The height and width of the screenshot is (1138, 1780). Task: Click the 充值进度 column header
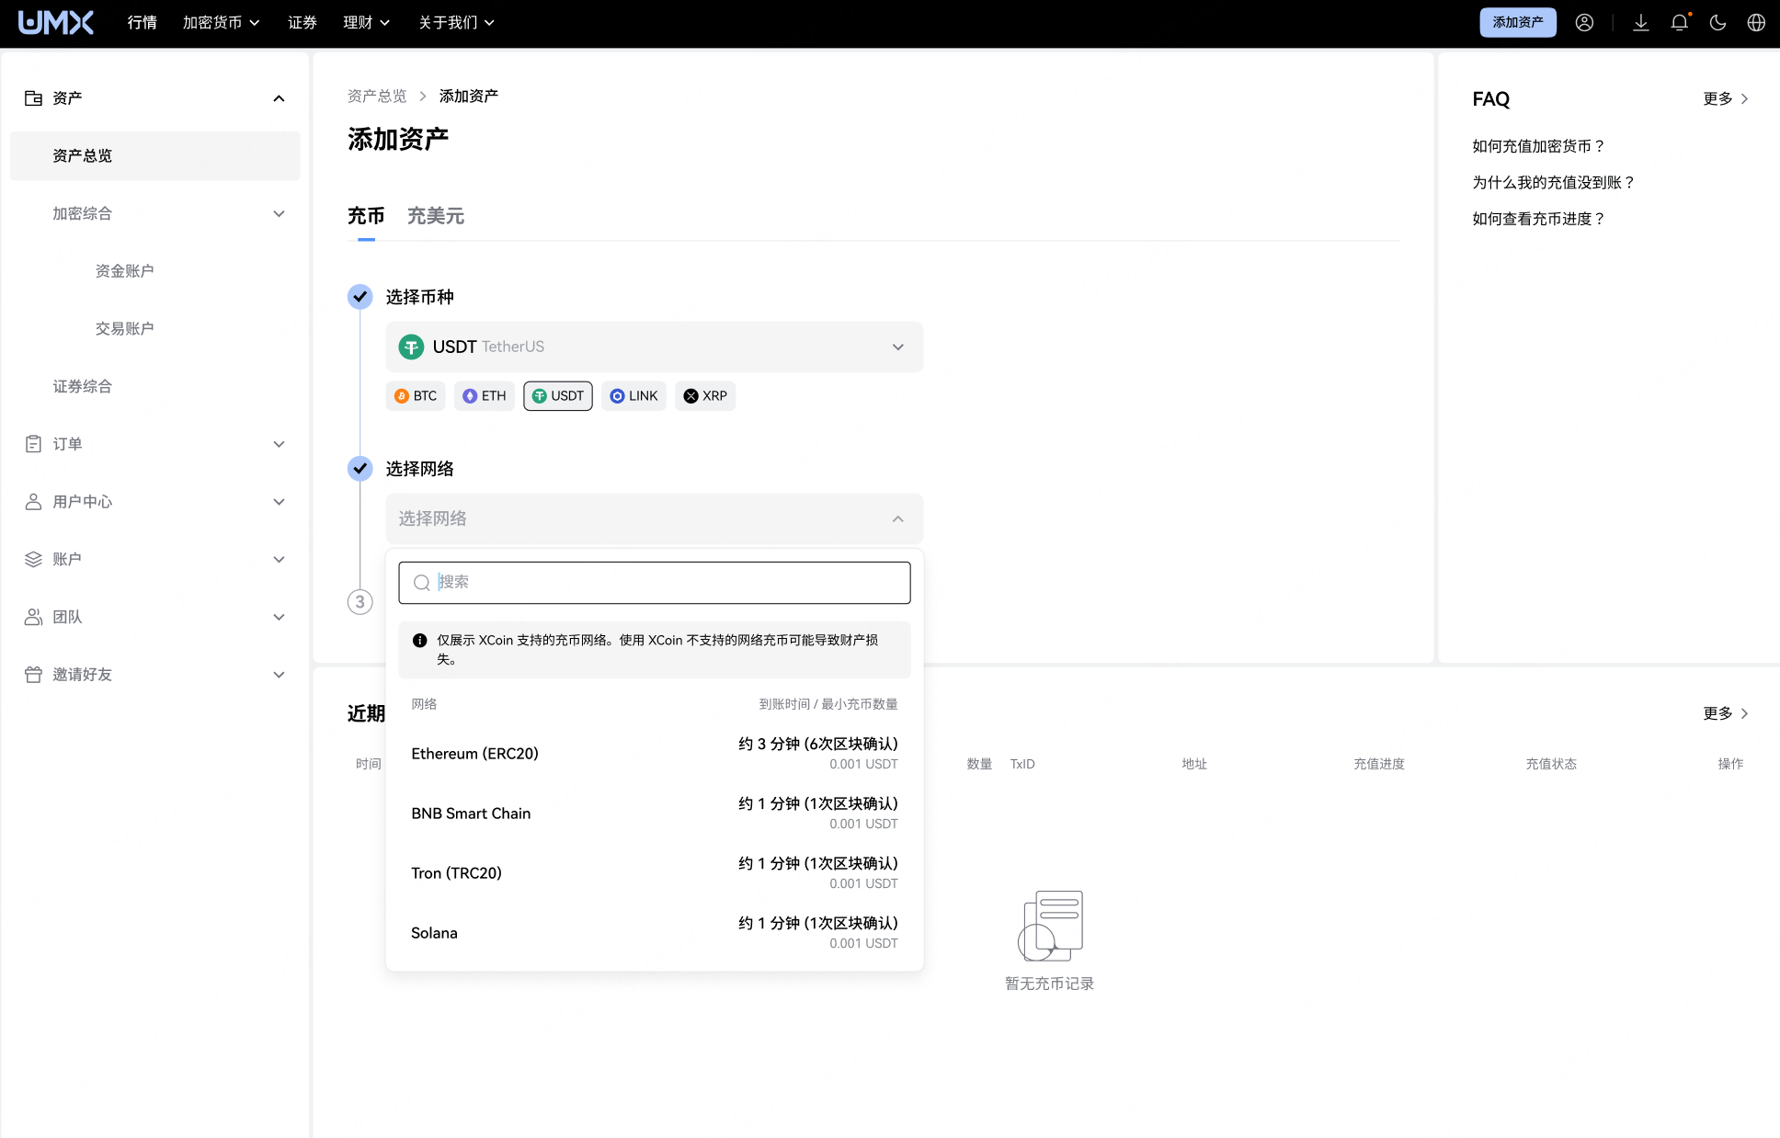pyautogui.click(x=1379, y=764)
